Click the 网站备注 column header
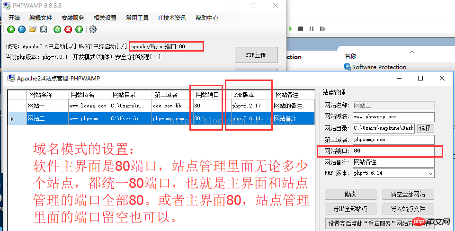Image resolution: width=455 pixels, height=231 pixels. point(294,95)
